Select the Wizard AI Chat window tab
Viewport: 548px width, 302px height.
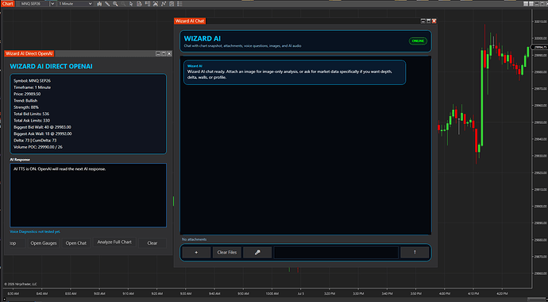pos(190,21)
